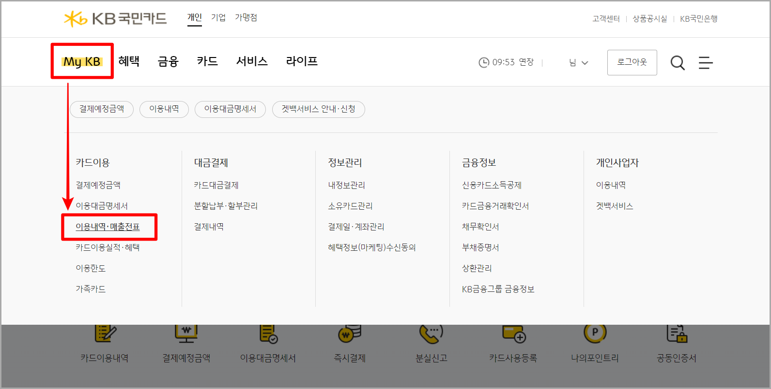Open the 서비스 menu
The width and height of the screenshot is (771, 389).
pos(252,61)
